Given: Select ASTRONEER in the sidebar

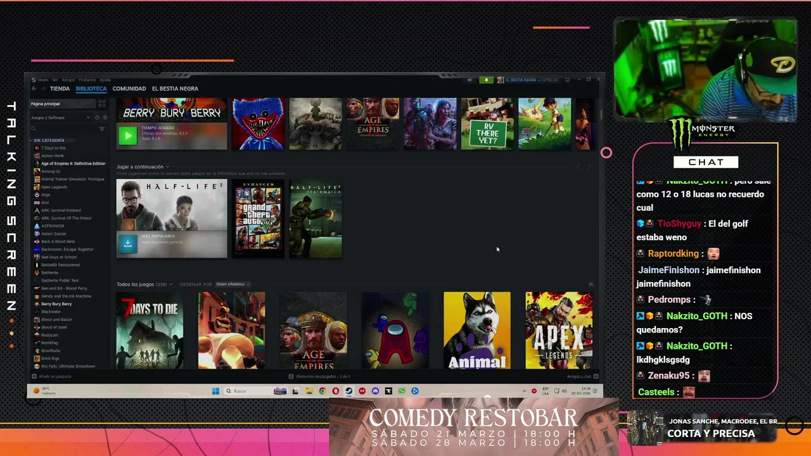Looking at the screenshot, I should 53,225.
